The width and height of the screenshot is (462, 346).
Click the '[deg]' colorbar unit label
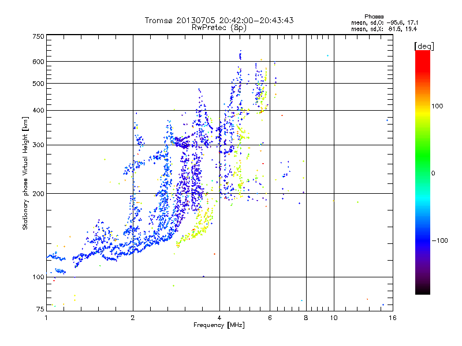click(424, 46)
